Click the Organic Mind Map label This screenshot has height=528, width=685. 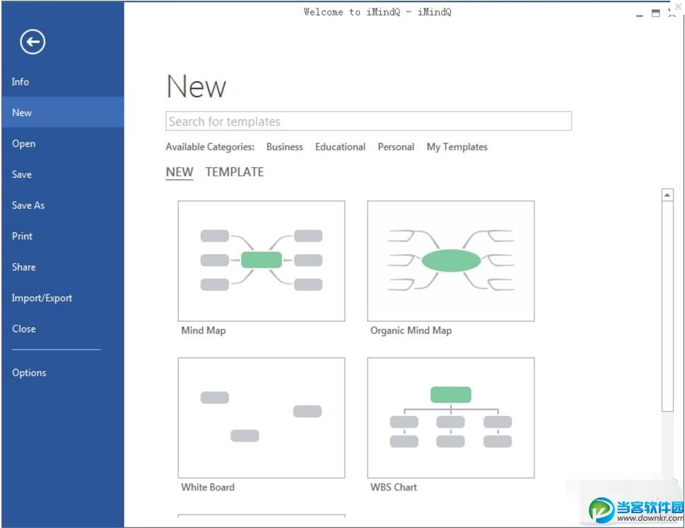411,331
